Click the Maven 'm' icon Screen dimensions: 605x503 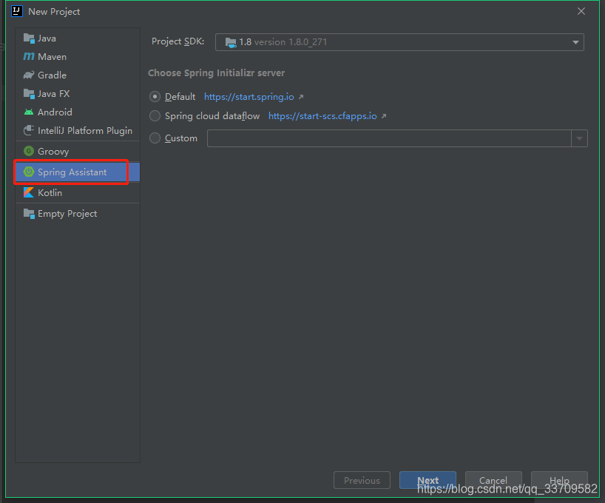pos(29,57)
